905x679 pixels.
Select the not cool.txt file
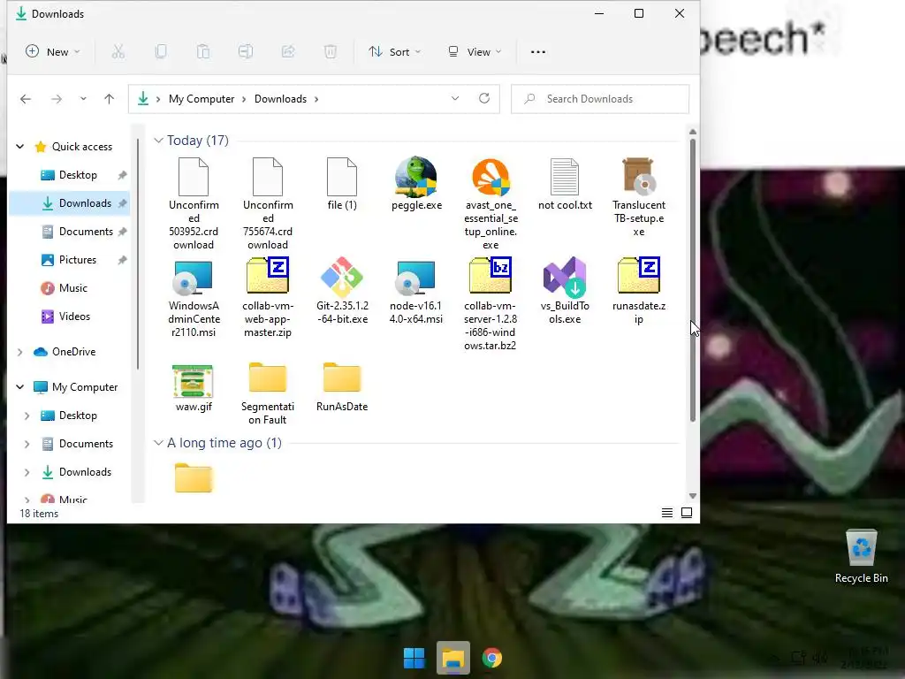point(565,184)
